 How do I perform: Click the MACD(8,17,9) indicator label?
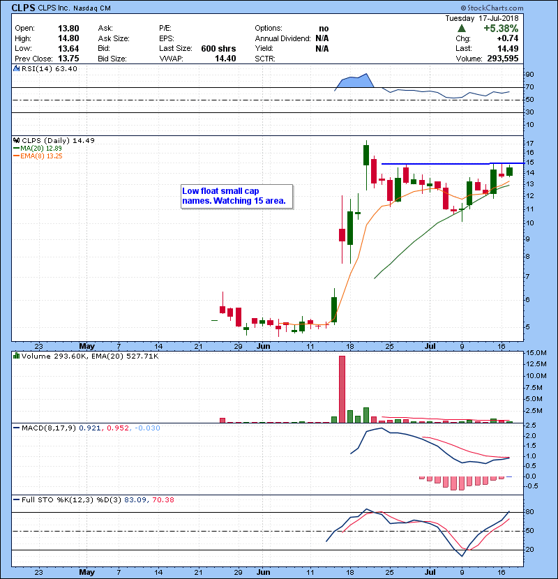tap(49, 428)
